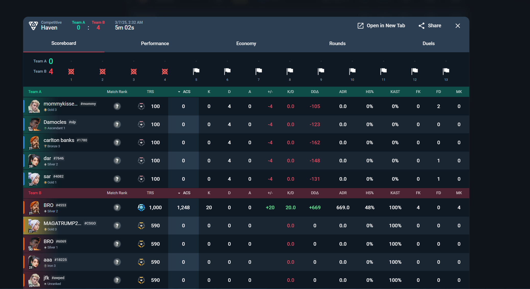Click BRO #4553's blue TRS rank badge
Image resolution: width=530 pixels, height=289 pixels.
point(141,207)
